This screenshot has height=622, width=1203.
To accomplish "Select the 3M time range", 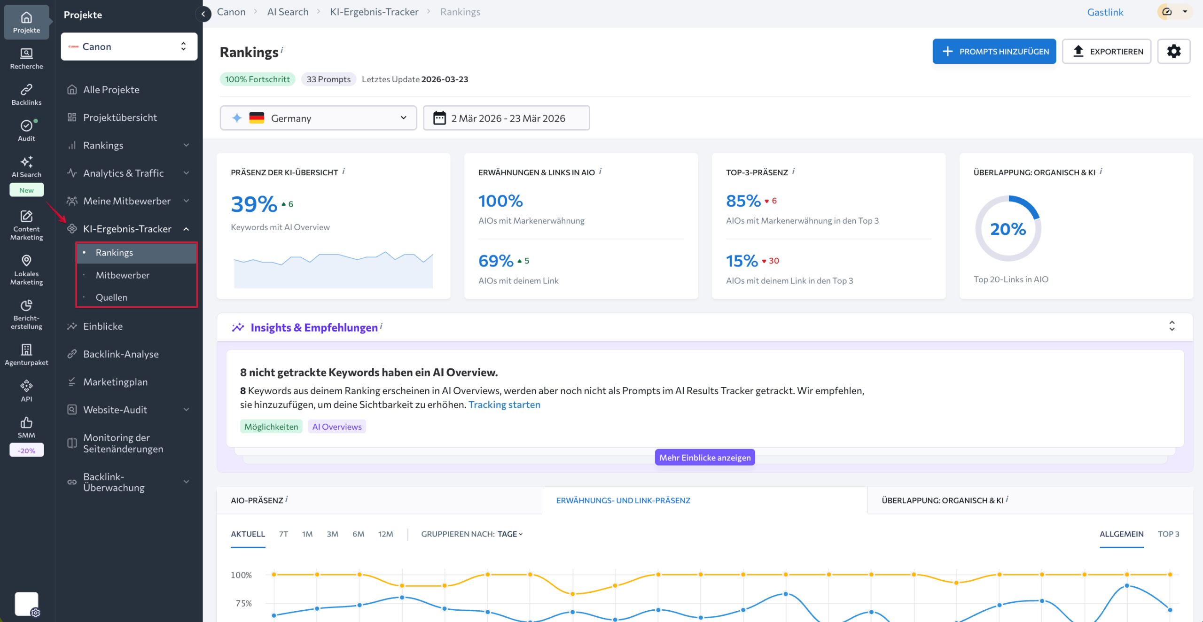I will click(332, 534).
